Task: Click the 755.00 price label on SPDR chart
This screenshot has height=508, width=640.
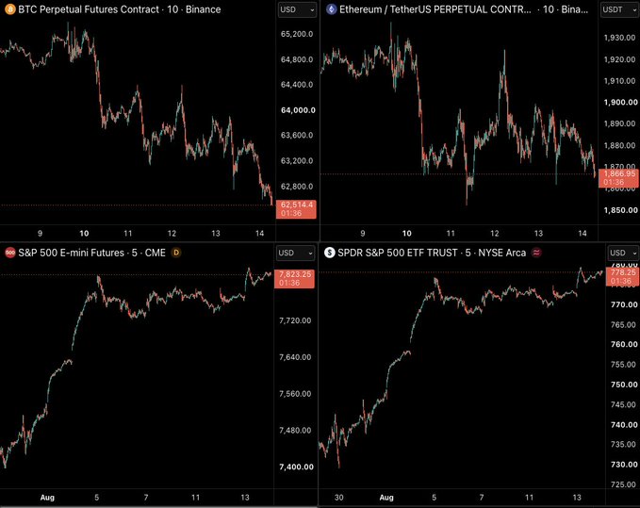Action: click(x=624, y=365)
